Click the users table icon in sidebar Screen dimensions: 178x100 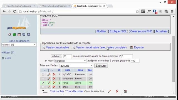click(3, 58)
